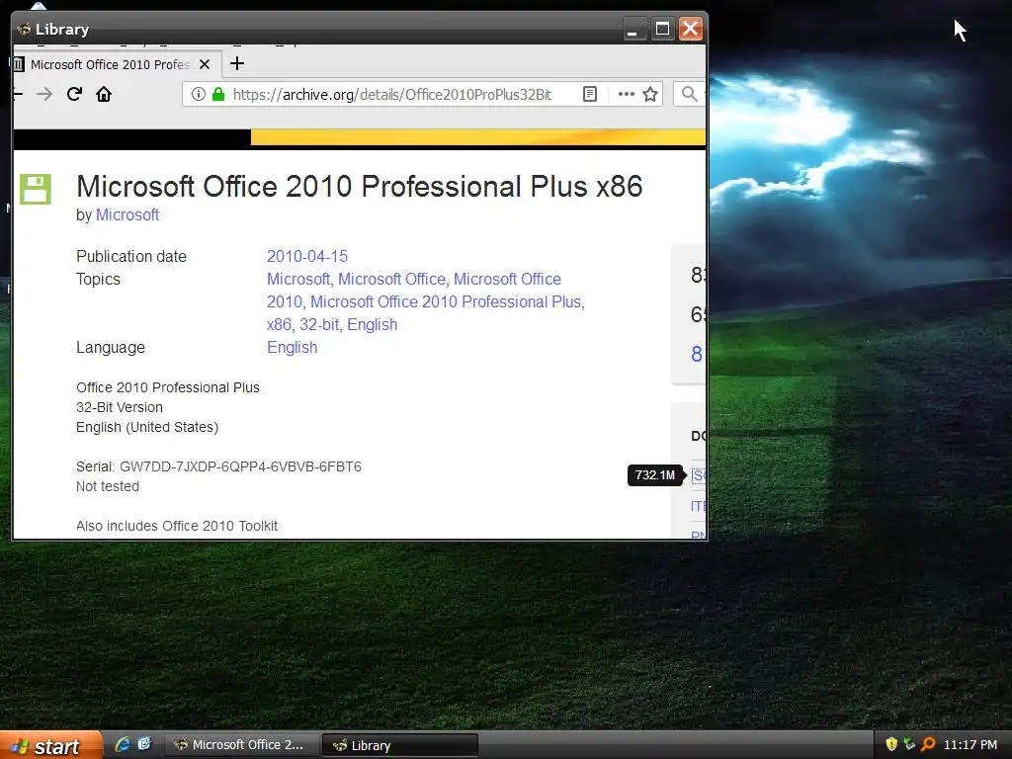Open a new tab with the plus button
Viewport: 1012px width, 759px height.
pos(237,63)
